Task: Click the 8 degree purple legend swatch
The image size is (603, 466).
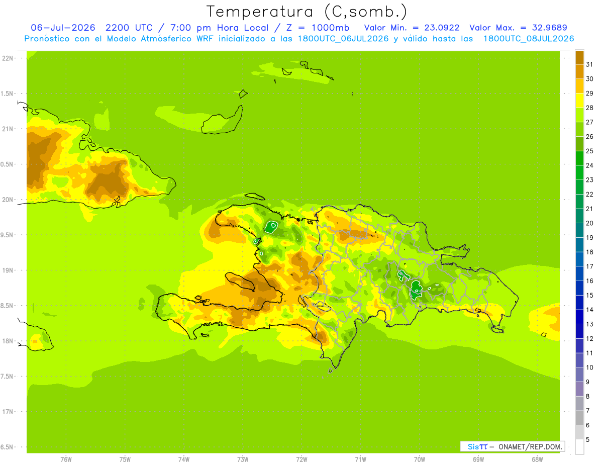Action: [x=579, y=389]
